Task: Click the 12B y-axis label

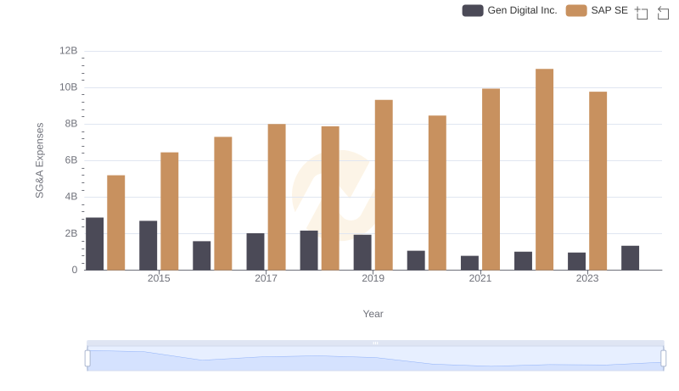Action: pyautogui.click(x=69, y=51)
